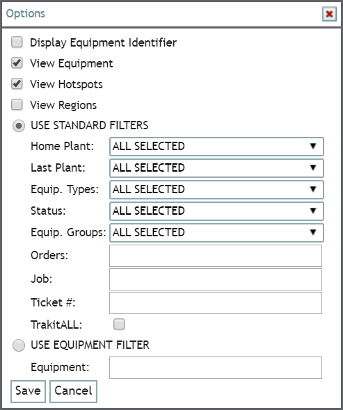Open the Status dropdown list
Viewport: 343px width, 410px height.
point(216,211)
